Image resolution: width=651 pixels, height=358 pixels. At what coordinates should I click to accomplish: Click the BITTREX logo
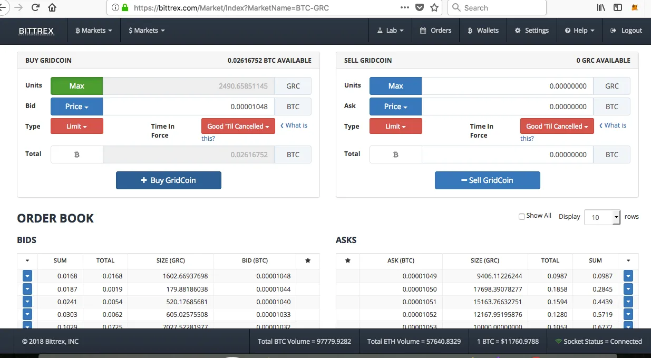(36, 31)
